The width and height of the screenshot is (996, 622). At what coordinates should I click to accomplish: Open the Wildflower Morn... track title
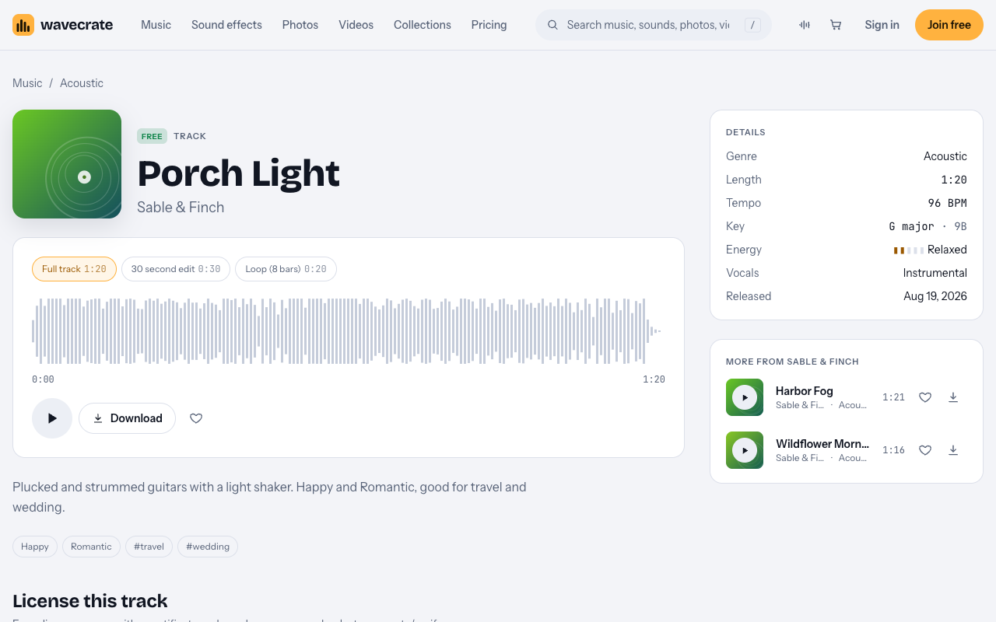point(822,444)
